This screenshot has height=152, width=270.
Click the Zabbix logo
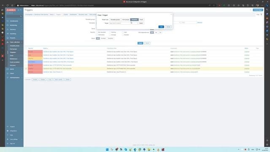pyautogui.click(x=11, y=10)
